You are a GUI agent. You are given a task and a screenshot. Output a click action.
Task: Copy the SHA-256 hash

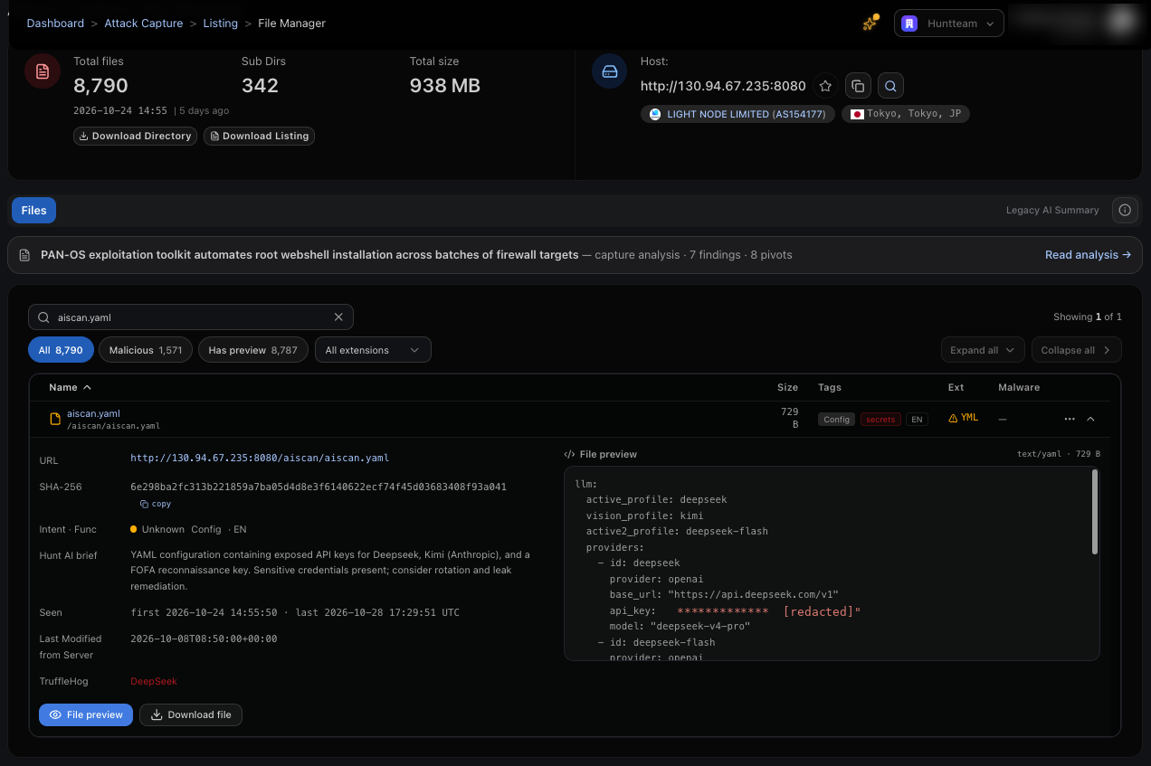156,504
